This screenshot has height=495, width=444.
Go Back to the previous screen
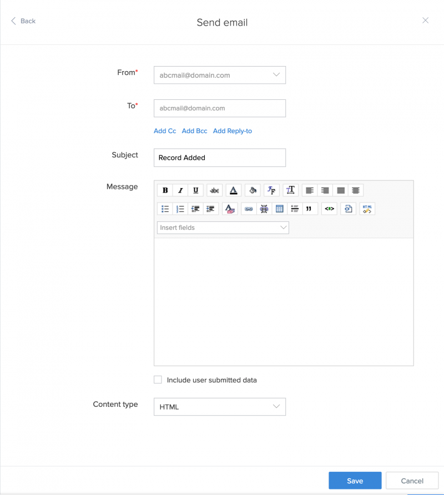point(23,21)
